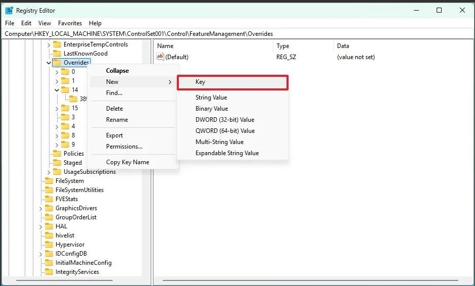Image resolution: width=475 pixels, height=286 pixels.
Task: Select the FileSystem folder icon
Action: tap(49, 181)
